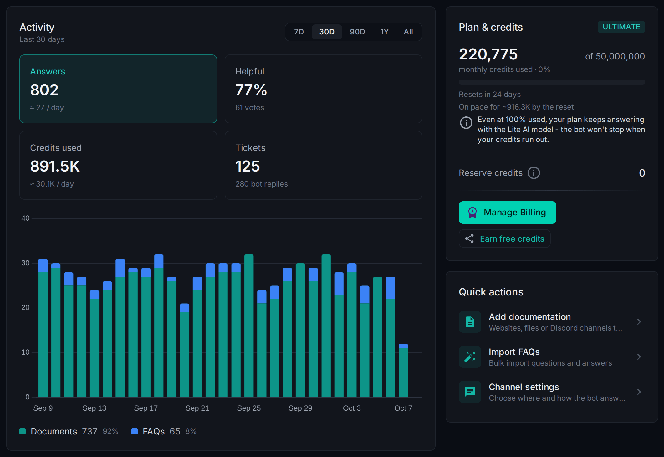Open Channel settings quick action

click(x=552, y=392)
